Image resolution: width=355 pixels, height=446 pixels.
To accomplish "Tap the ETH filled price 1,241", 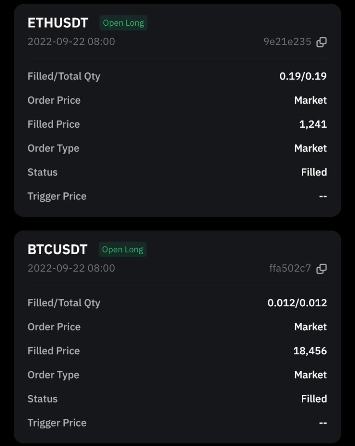I will pos(313,124).
